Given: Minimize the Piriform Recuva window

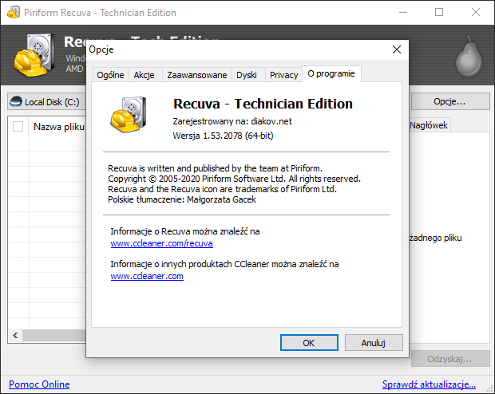Looking at the screenshot, I should pos(403,12).
